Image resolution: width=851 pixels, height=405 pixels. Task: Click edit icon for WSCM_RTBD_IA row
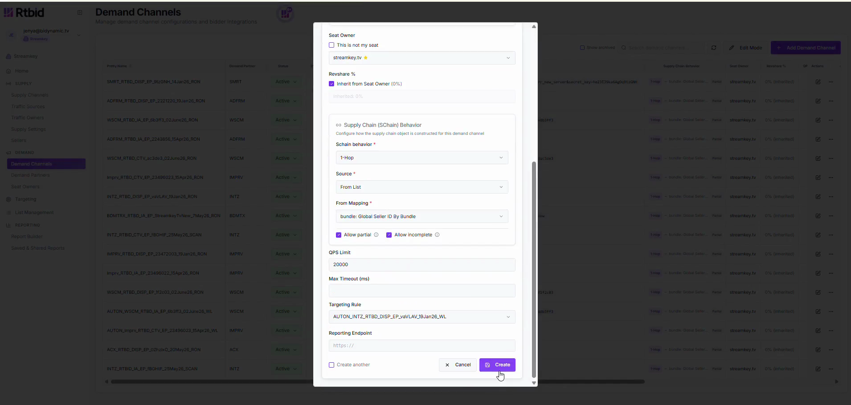[x=818, y=120]
